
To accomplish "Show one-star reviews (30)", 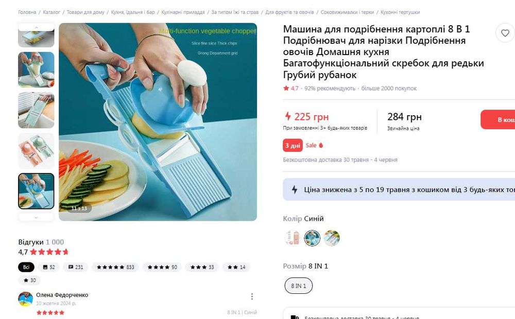I will 29,280.
